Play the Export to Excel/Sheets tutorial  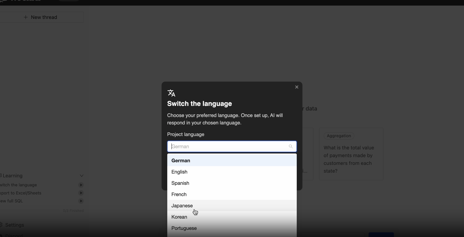81,193
